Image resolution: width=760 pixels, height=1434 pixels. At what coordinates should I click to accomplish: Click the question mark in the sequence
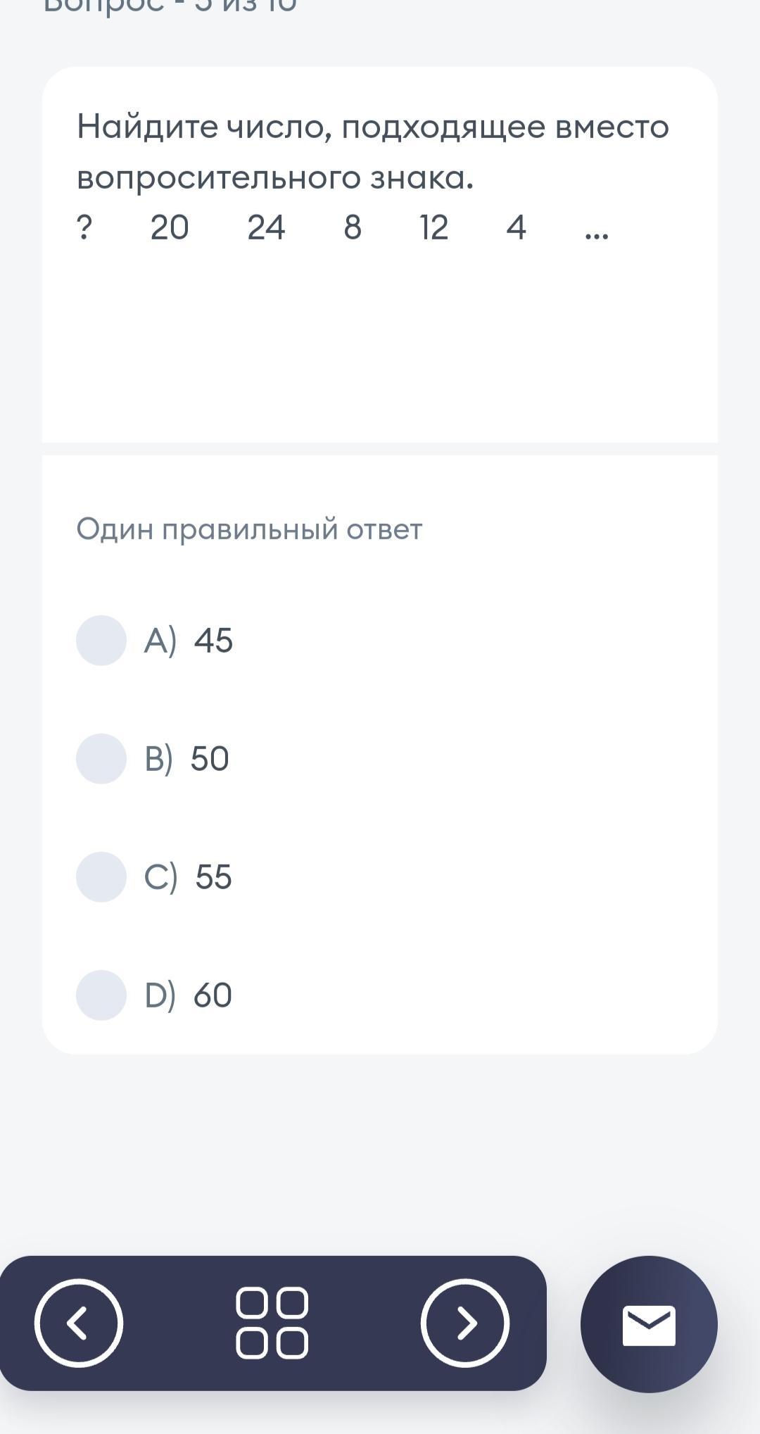(x=84, y=227)
